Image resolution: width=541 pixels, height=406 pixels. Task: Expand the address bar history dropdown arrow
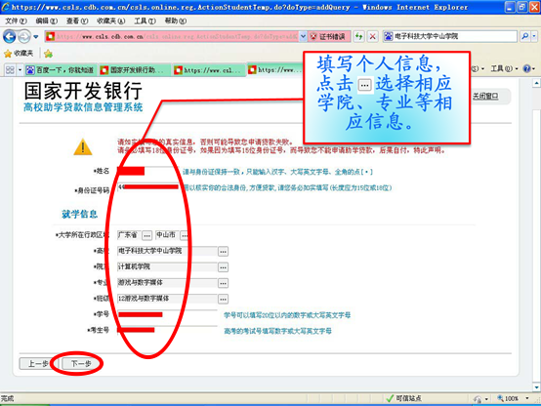pyautogui.click(x=303, y=36)
